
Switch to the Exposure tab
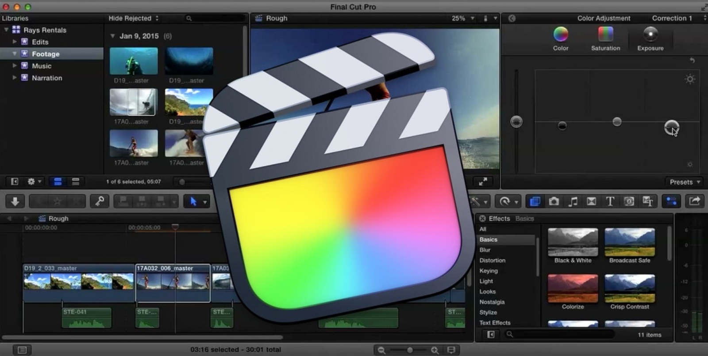[x=650, y=39]
